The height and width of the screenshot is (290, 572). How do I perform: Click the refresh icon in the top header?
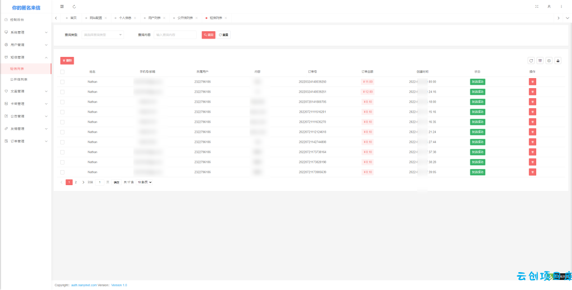(74, 7)
